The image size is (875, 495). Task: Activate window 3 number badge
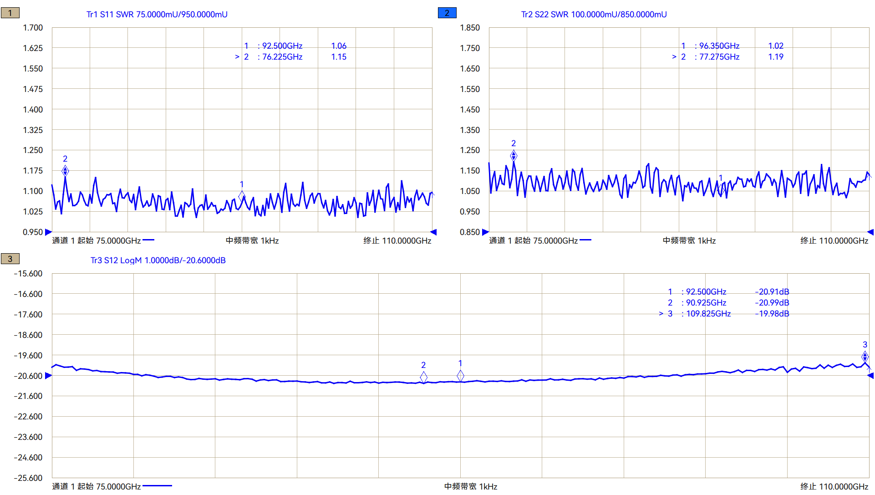point(10,259)
